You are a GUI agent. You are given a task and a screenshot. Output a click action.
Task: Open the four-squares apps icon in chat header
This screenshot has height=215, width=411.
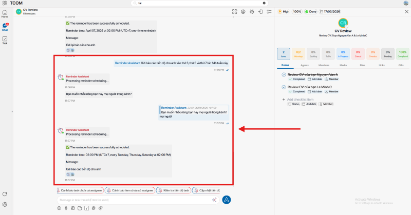tap(235, 11)
